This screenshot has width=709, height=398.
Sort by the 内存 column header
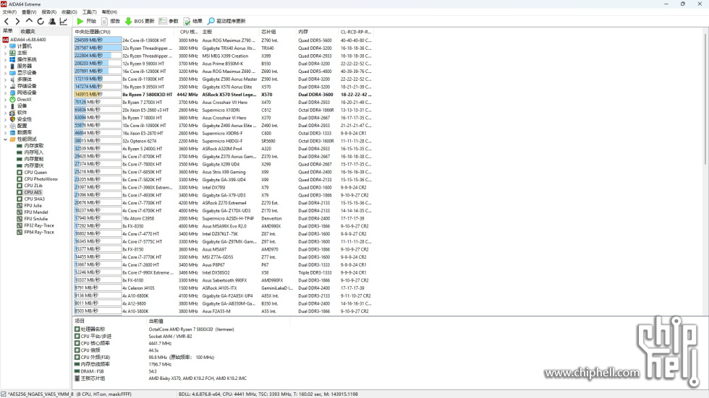pyautogui.click(x=317, y=32)
